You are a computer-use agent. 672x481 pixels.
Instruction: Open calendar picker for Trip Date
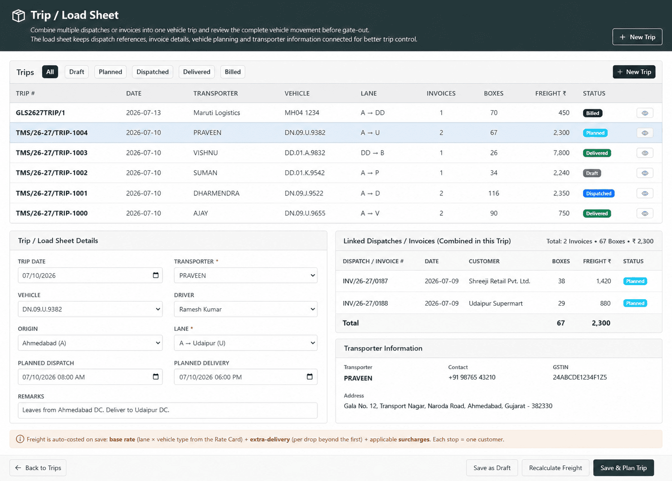pyautogui.click(x=156, y=275)
